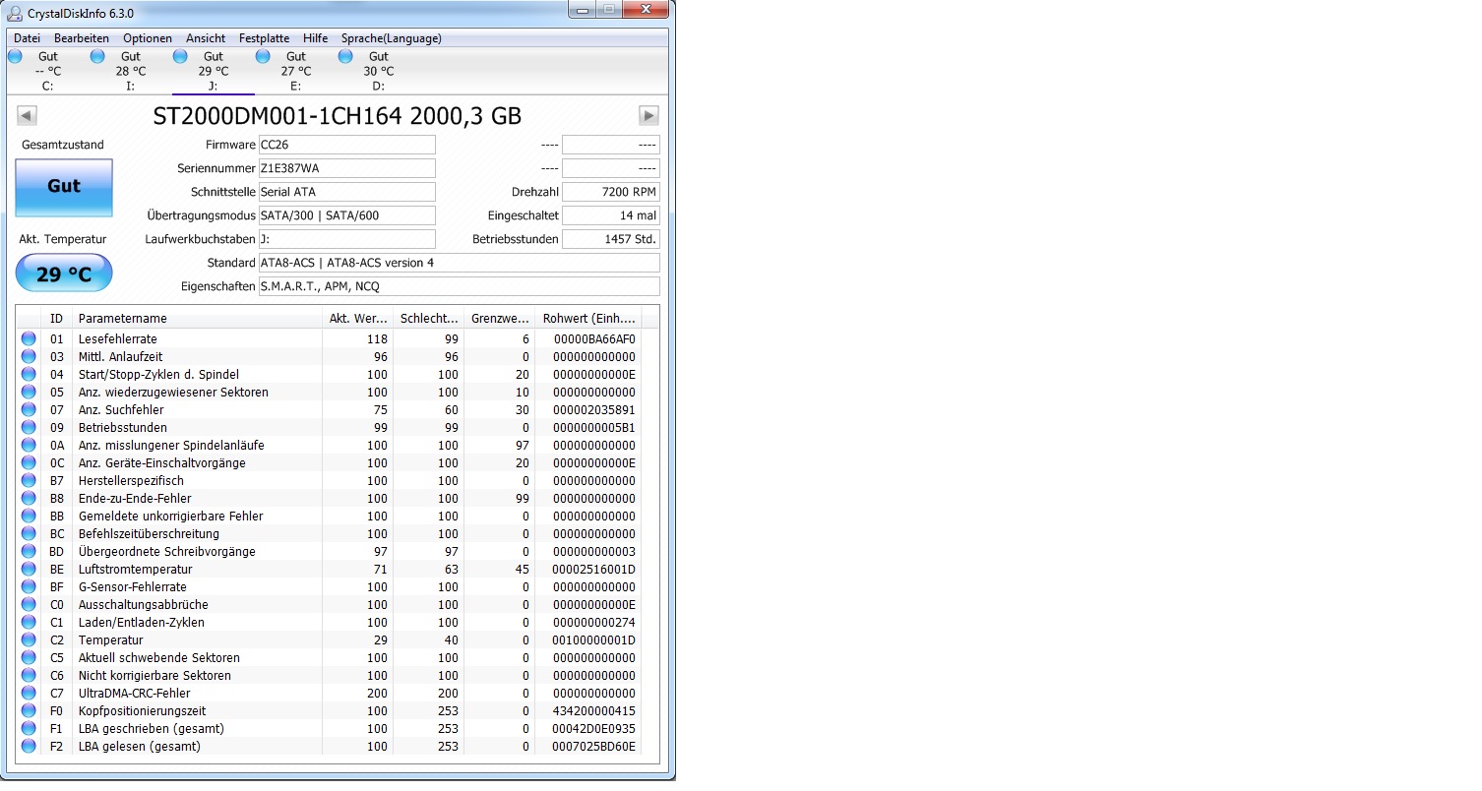1482x791 pixels.
Task: Select the Ausschaltungsabbrüche row
Action: click(x=330, y=604)
